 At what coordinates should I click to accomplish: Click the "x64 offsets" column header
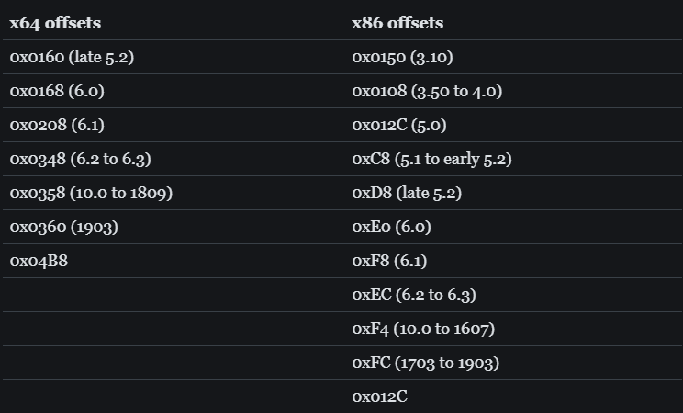pos(55,23)
